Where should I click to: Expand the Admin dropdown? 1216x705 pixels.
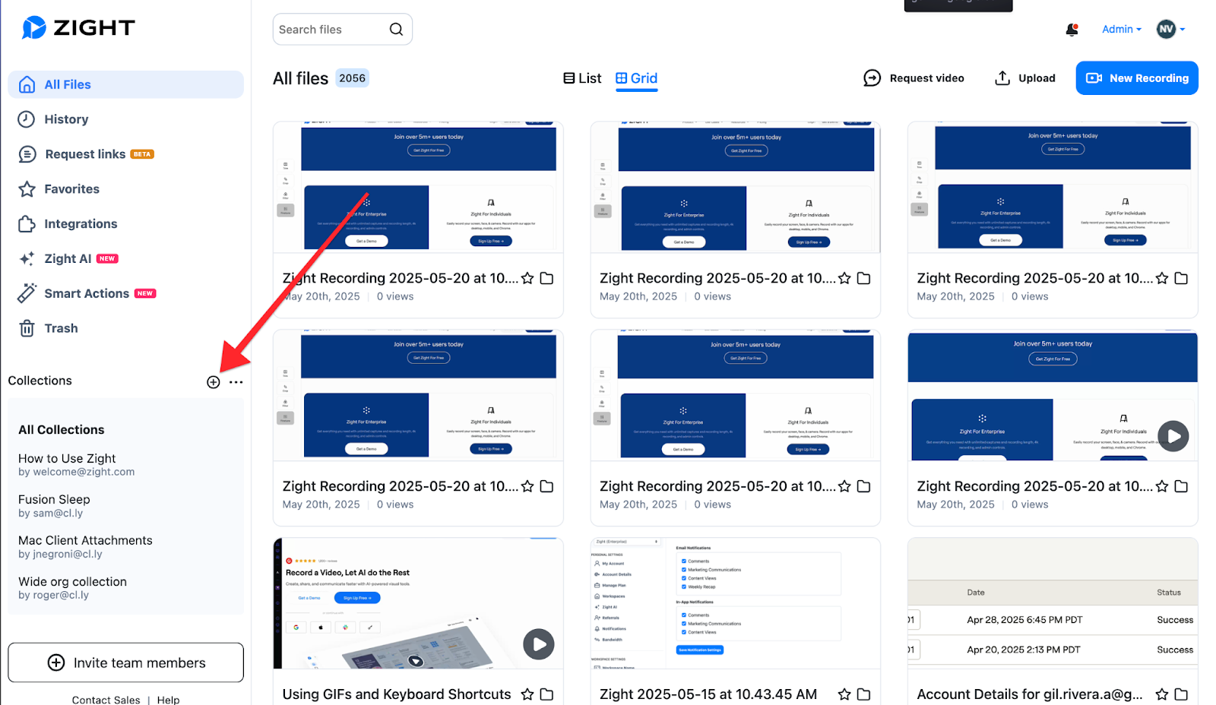coord(1122,30)
